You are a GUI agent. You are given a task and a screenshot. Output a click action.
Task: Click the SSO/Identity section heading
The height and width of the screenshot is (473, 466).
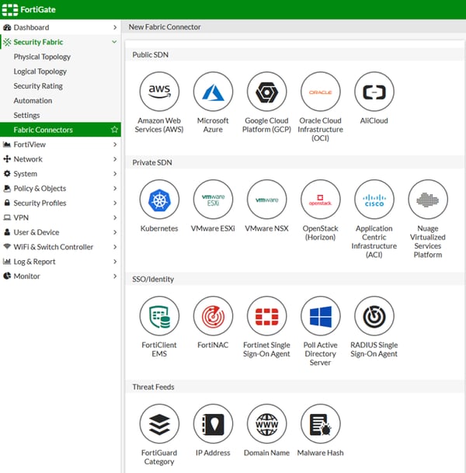[153, 280]
